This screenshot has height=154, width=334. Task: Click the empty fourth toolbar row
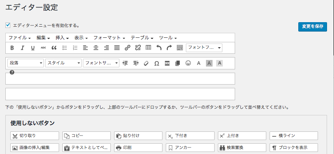point(120,94)
